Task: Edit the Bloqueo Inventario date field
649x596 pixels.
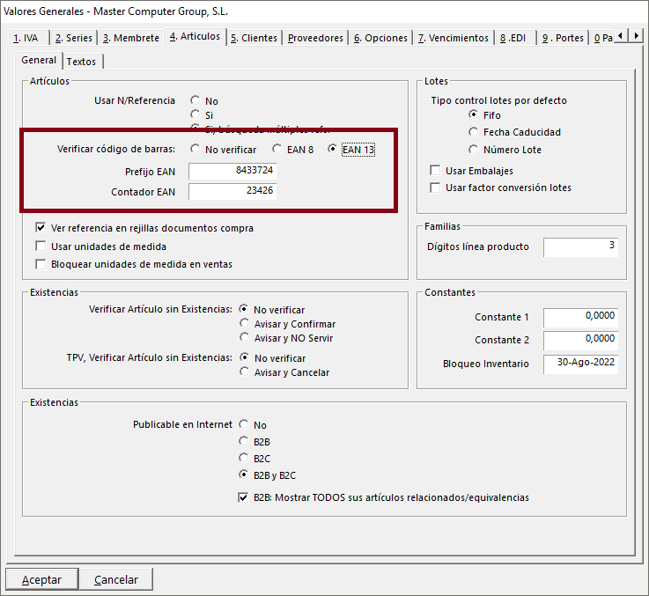Action: pyautogui.click(x=580, y=364)
